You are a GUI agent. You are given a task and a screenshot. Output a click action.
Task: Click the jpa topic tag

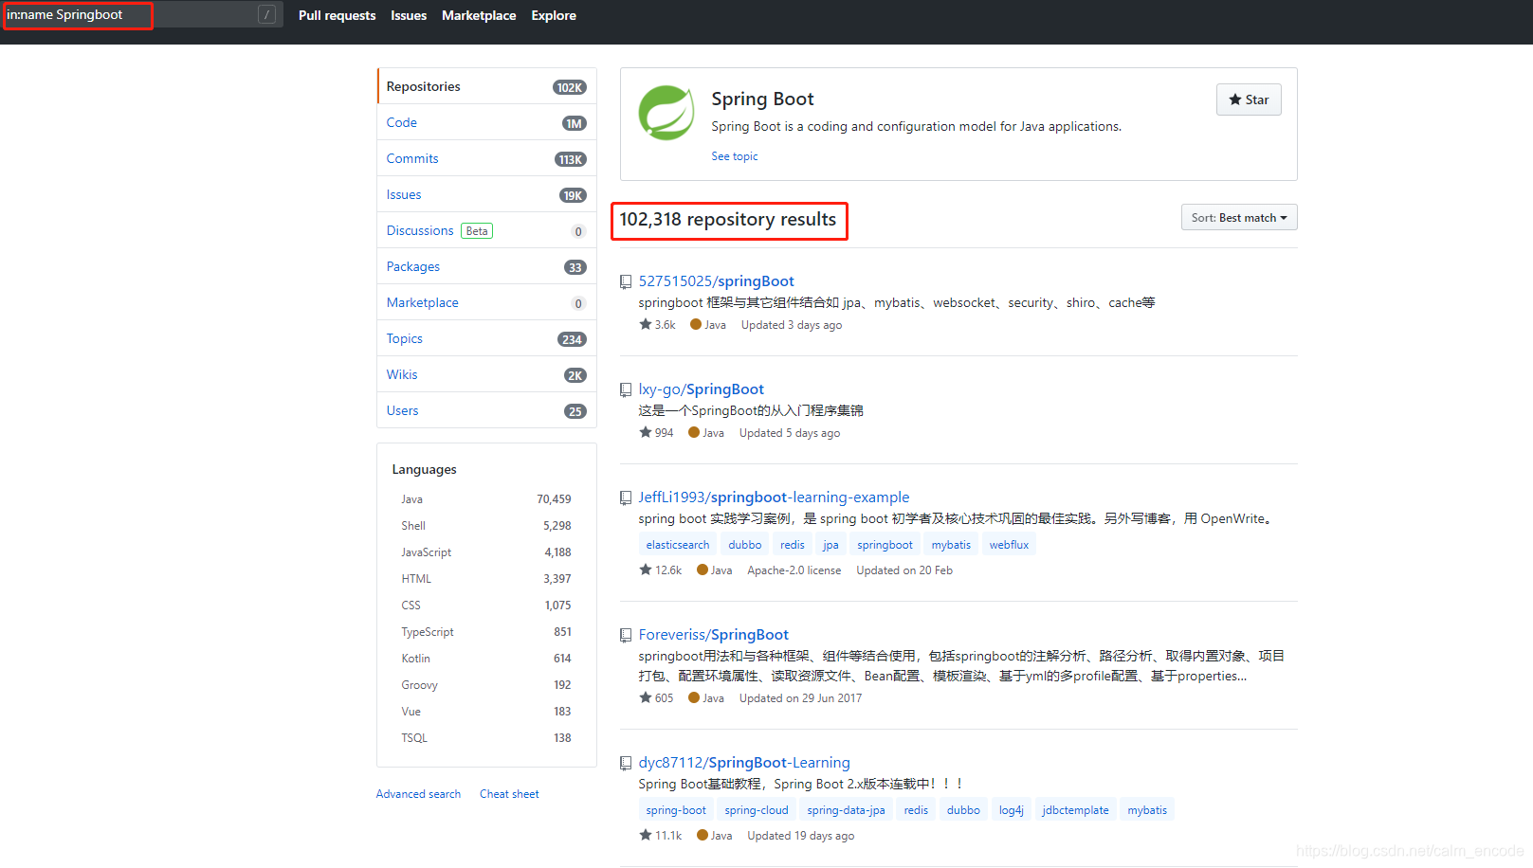(830, 545)
